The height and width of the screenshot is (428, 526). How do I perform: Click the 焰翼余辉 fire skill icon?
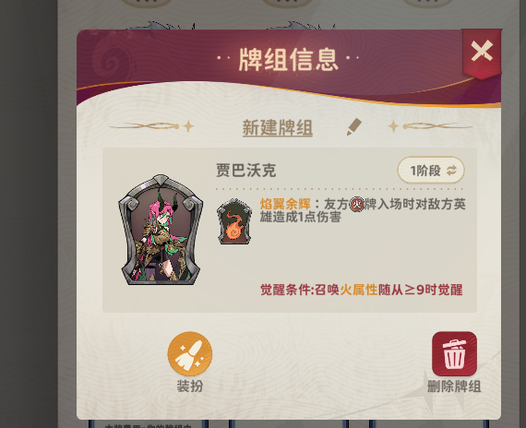[234, 221]
